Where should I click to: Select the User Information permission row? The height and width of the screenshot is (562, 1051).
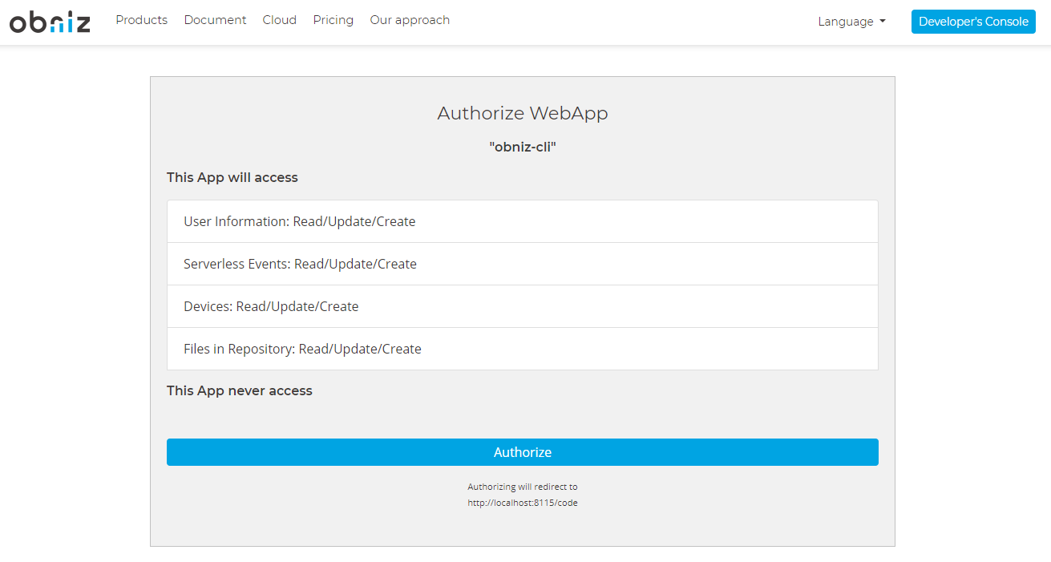(522, 221)
